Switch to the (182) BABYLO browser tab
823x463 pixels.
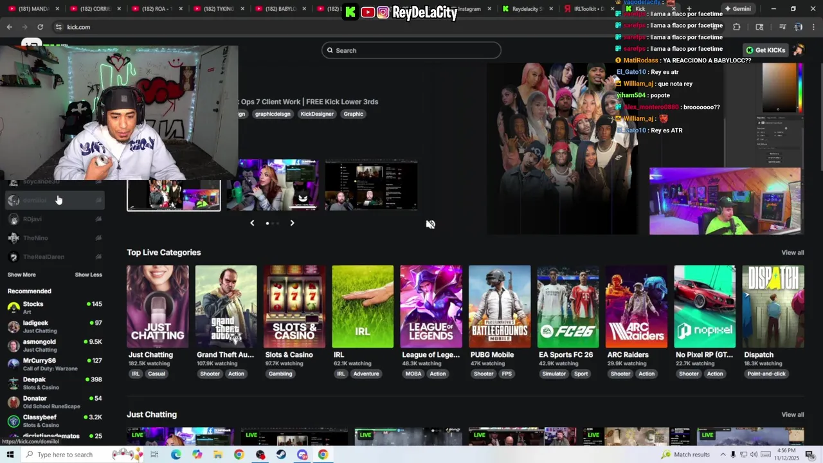(x=280, y=9)
